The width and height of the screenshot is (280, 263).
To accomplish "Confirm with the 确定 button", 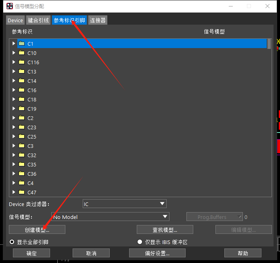I will [x=31, y=253].
